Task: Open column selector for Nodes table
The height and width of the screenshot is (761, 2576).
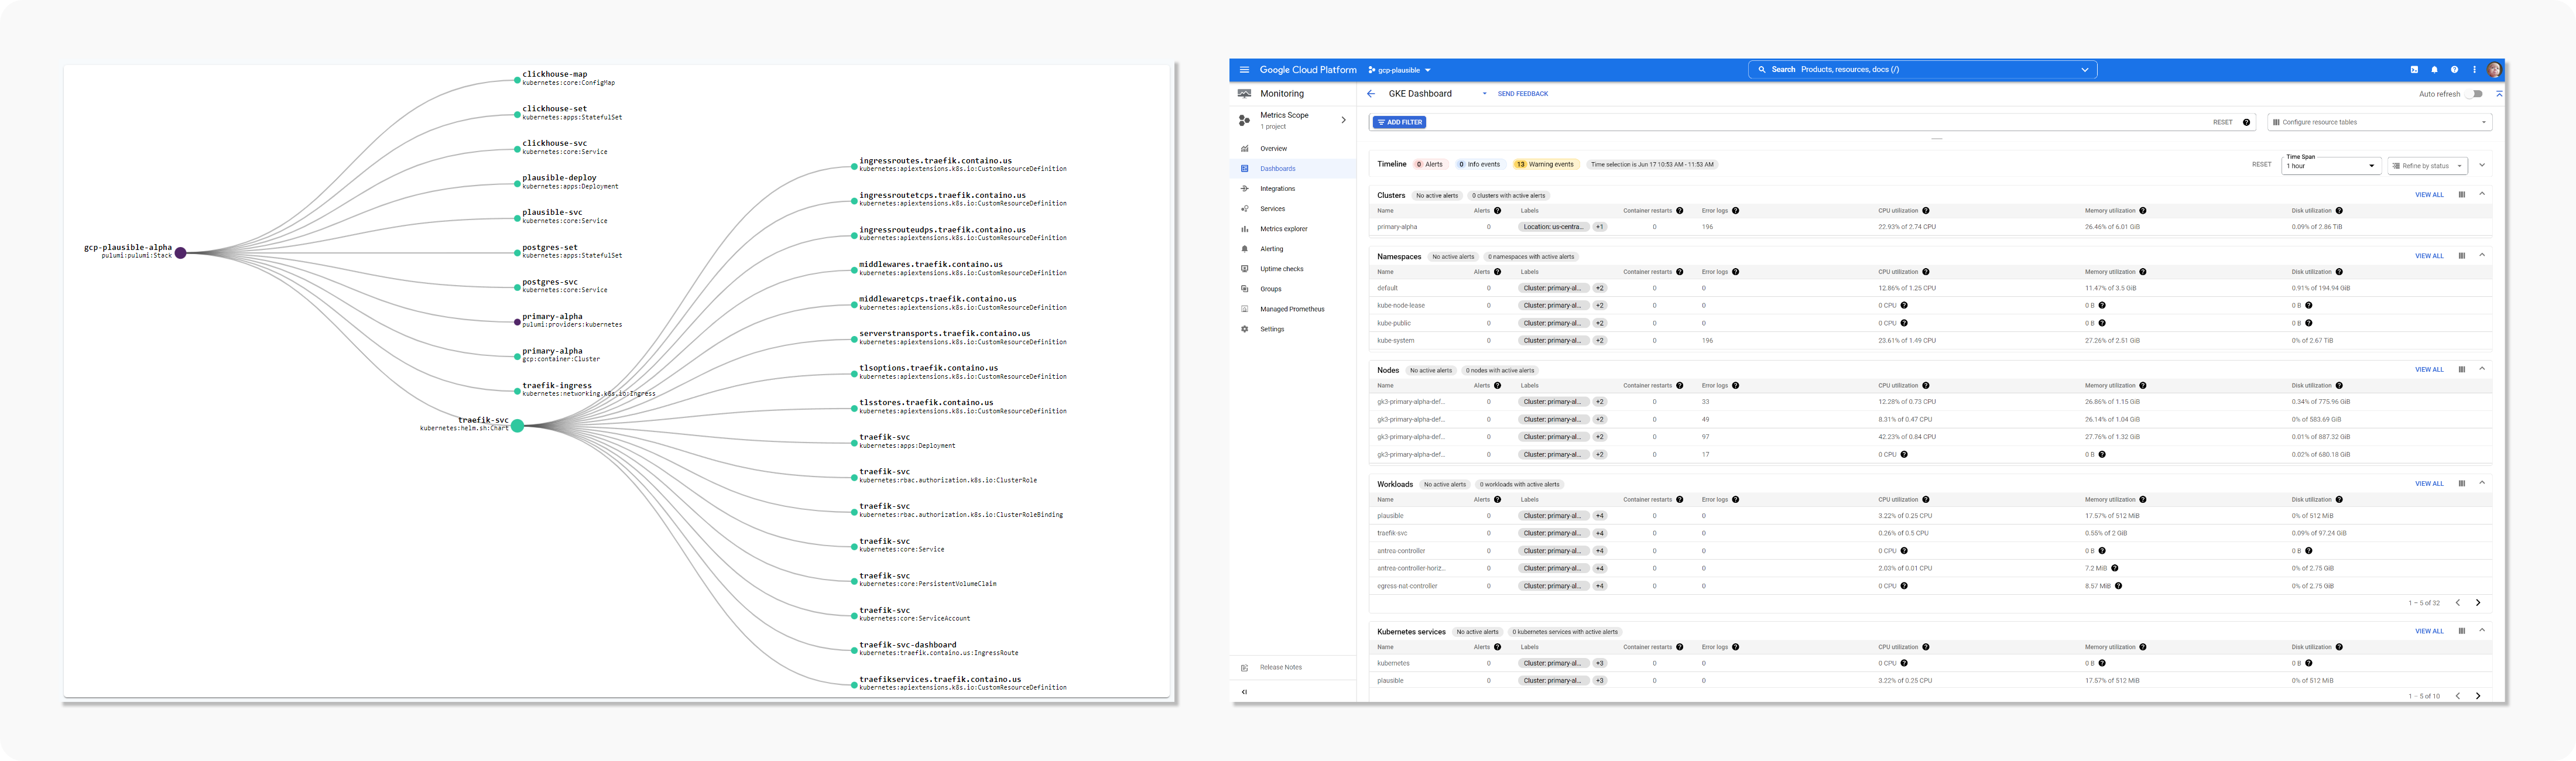Action: (2462, 370)
